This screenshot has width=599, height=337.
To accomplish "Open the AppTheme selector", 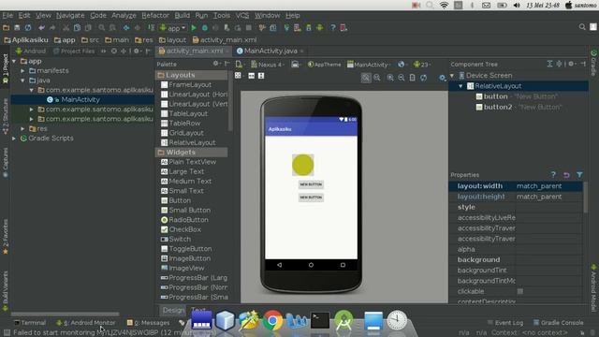I will point(325,65).
